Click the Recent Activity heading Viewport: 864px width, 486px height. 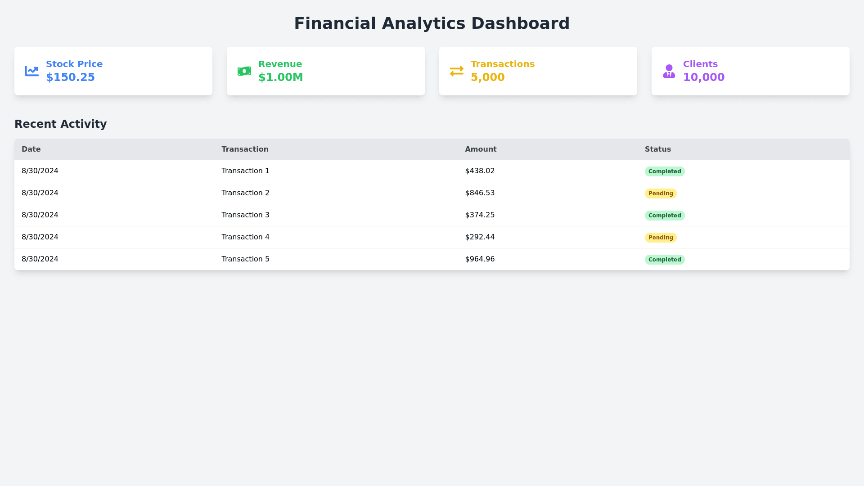click(x=60, y=124)
